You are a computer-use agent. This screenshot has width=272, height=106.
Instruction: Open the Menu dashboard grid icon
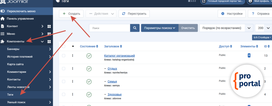(x=49, y=34)
